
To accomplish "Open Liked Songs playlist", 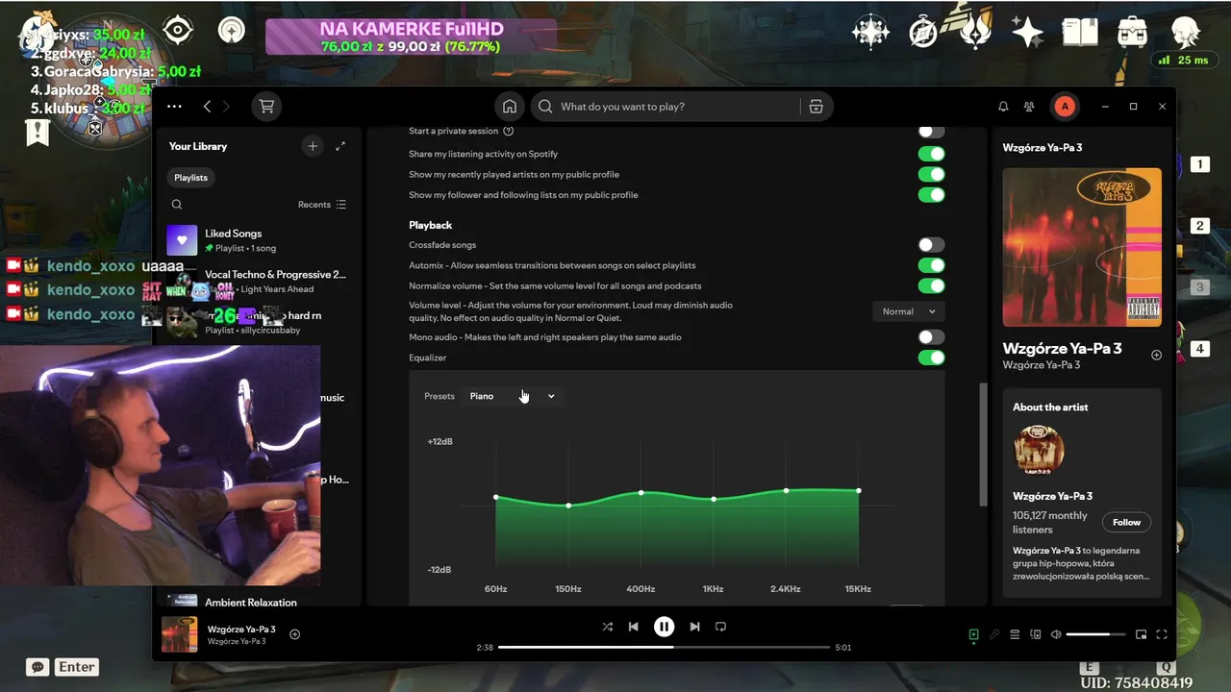I will point(258,240).
